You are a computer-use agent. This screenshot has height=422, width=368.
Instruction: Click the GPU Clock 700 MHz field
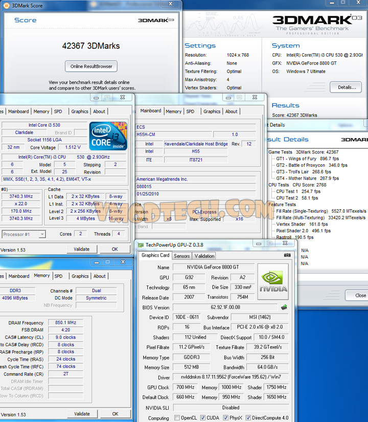185,387
